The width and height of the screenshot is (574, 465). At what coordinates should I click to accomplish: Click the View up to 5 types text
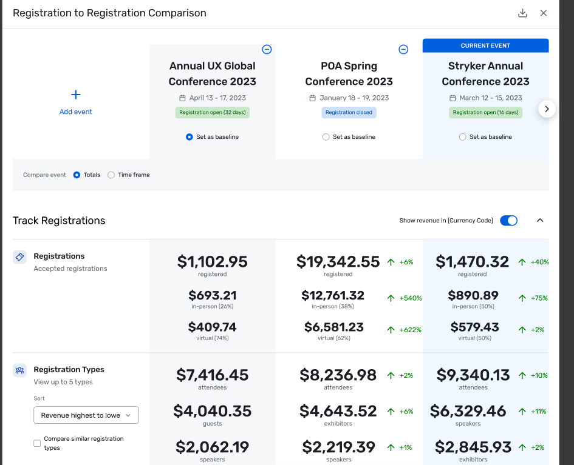click(x=63, y=382)
